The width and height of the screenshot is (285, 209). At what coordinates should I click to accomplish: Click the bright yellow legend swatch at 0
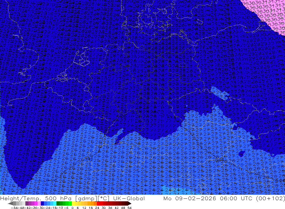click(74, 203)
